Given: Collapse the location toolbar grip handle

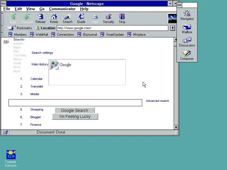Looking at the screenshot, I should click(2, 28).
